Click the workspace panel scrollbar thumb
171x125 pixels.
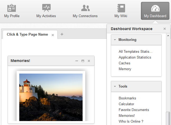click(x=168, y=118)
